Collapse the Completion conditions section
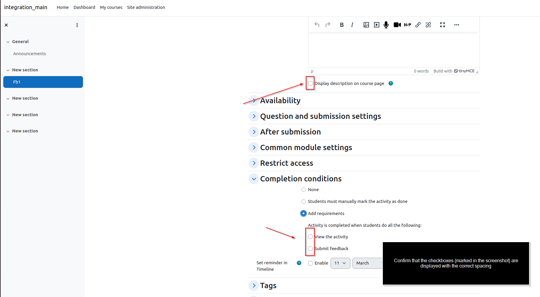The image size is (540, 297). pos(254,179)
